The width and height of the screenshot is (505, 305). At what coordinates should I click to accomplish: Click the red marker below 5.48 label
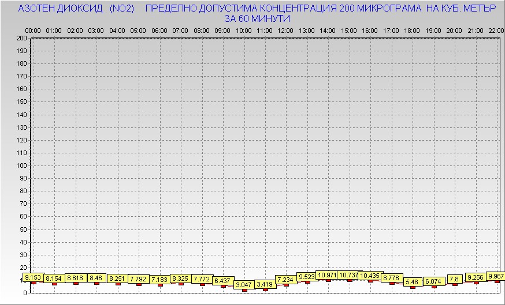(x=413, y=287)
